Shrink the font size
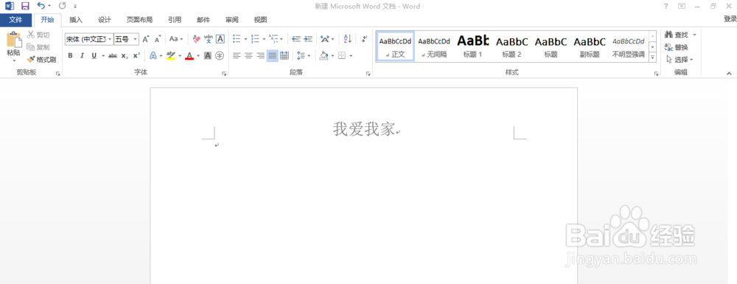The height and width of the screenshot is (284, 737). tap(158, 39)
